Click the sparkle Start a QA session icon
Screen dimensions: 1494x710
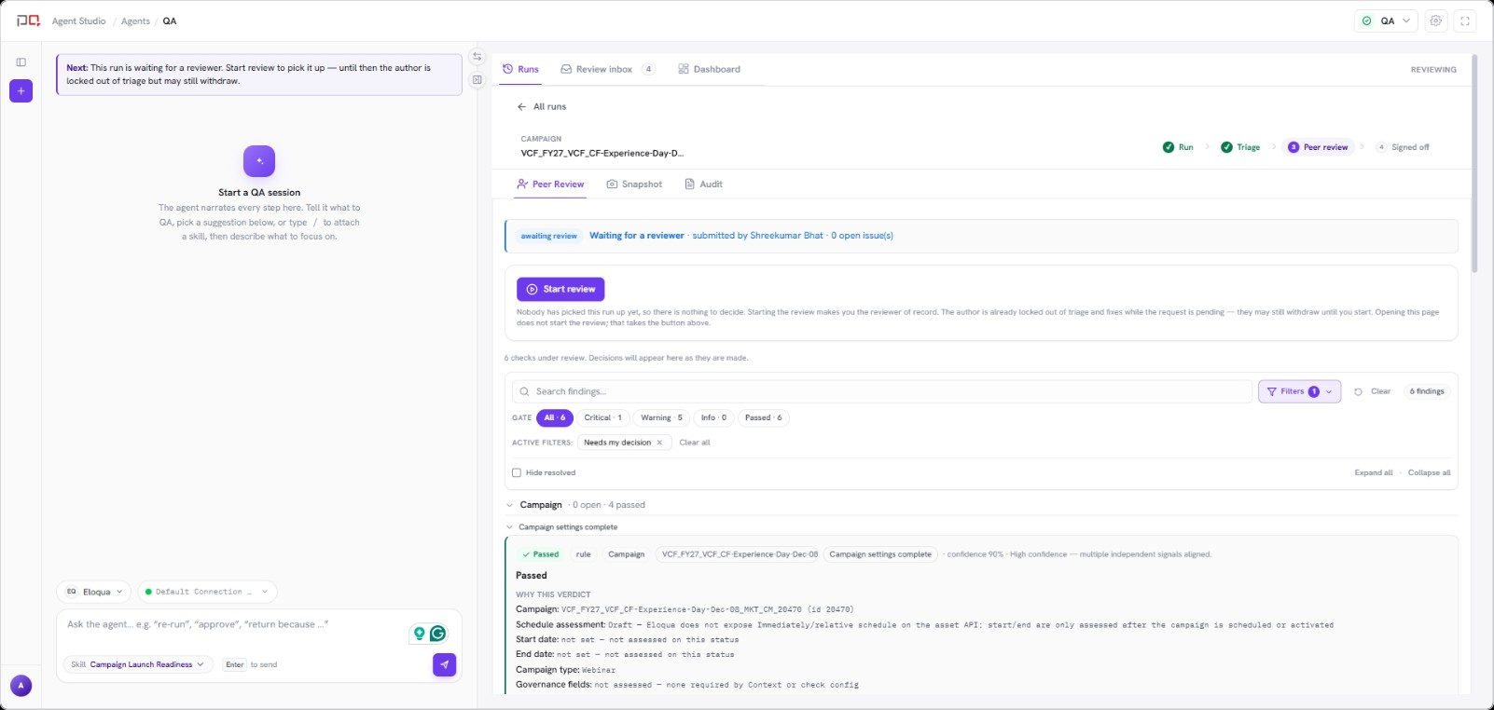[259, 161]
